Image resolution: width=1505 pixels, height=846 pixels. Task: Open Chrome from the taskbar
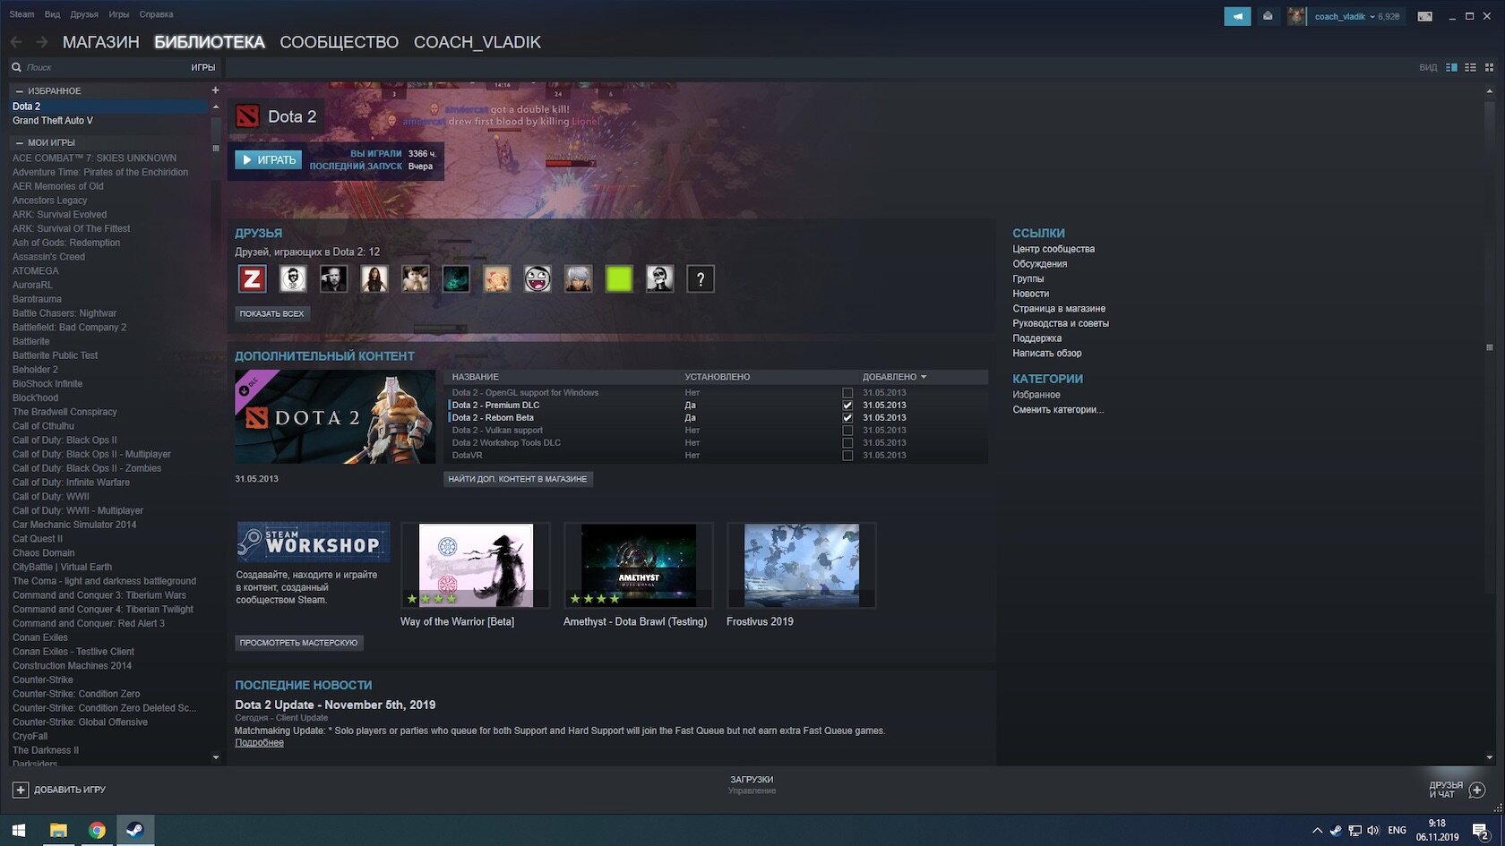[x=97, y=830]
